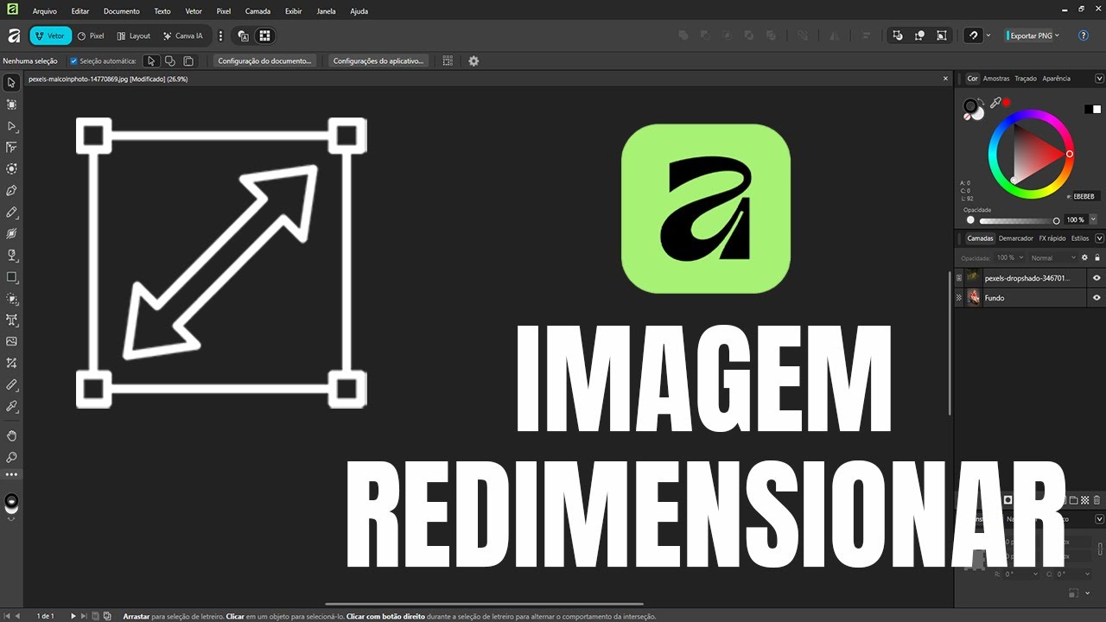
Task: Select the Move tool in left toolbar
Action: click(11, 83)
